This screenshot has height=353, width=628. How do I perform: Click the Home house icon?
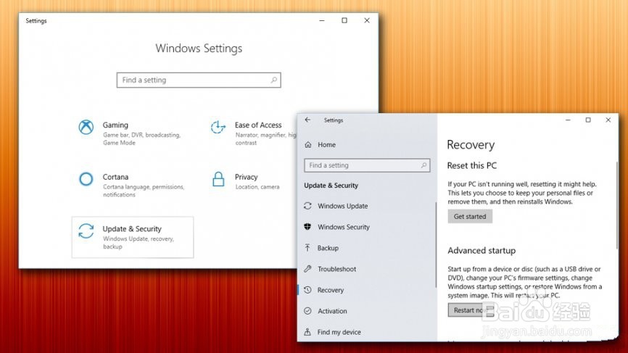[308, 144]
